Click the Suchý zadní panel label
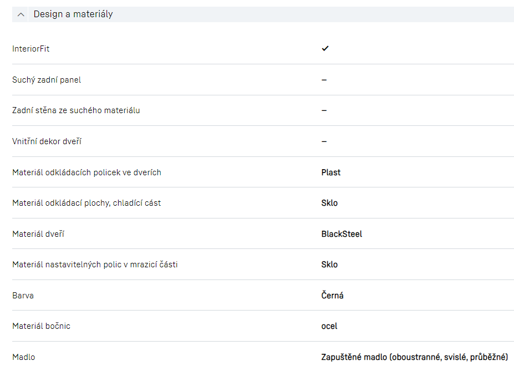Screen dimensions: 514x366 47,80
